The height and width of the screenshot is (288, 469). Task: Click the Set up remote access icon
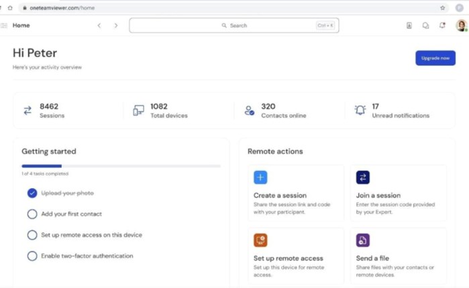click(260, 240)
